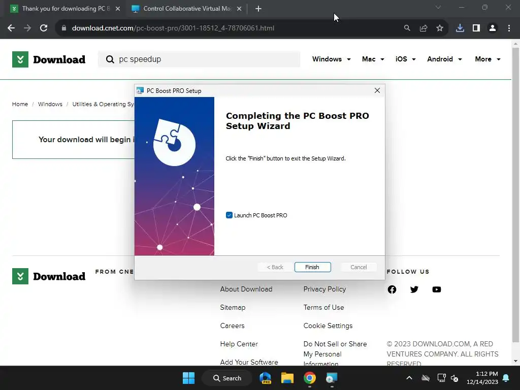Go to Windows breadcrumb
Image resolution: width=520 pixels, height=390 pixels.
click(50, 104)
